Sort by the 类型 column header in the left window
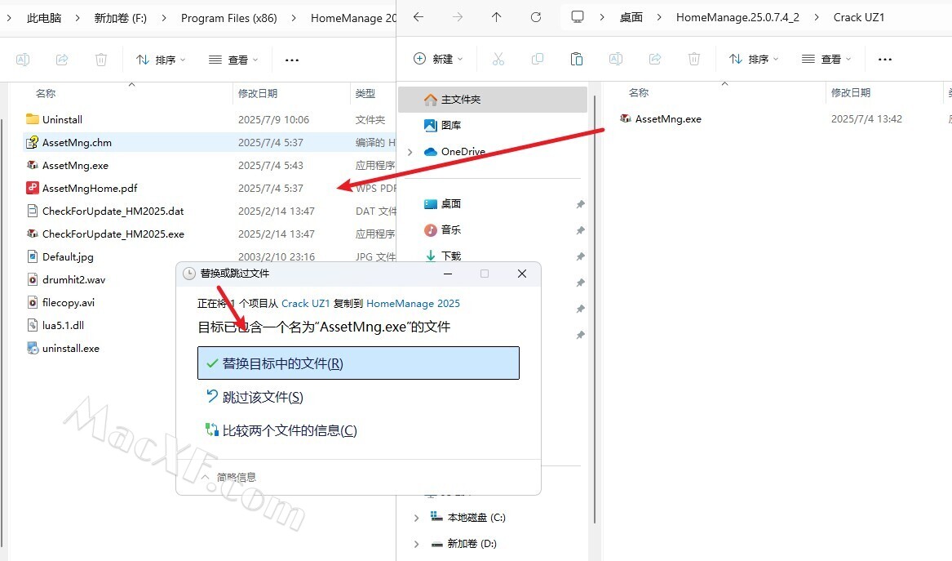This screenshot has height=561, width=952. pos(365,94)
